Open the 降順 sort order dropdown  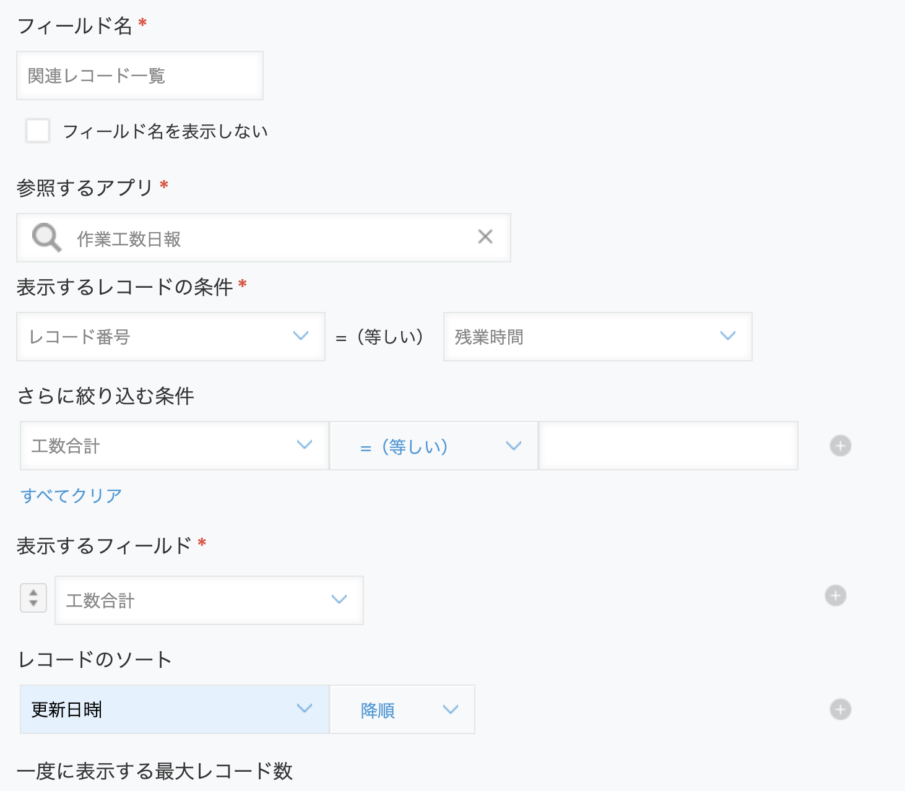tap(402, 709)
